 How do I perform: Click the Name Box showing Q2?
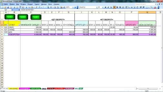point(6,10)
